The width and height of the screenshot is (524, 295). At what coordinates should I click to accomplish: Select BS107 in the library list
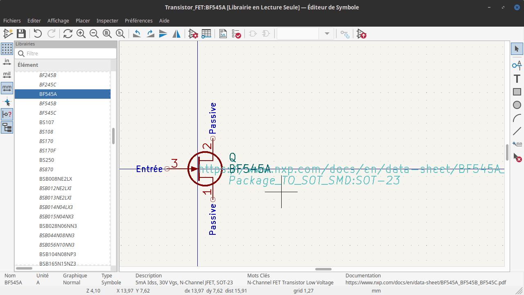coord(63,123)
